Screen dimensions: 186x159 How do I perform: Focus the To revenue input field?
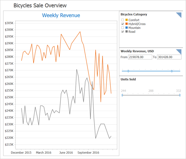pos(169,57)
